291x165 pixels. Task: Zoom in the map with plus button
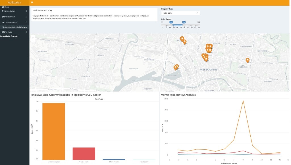coord(33,37)
